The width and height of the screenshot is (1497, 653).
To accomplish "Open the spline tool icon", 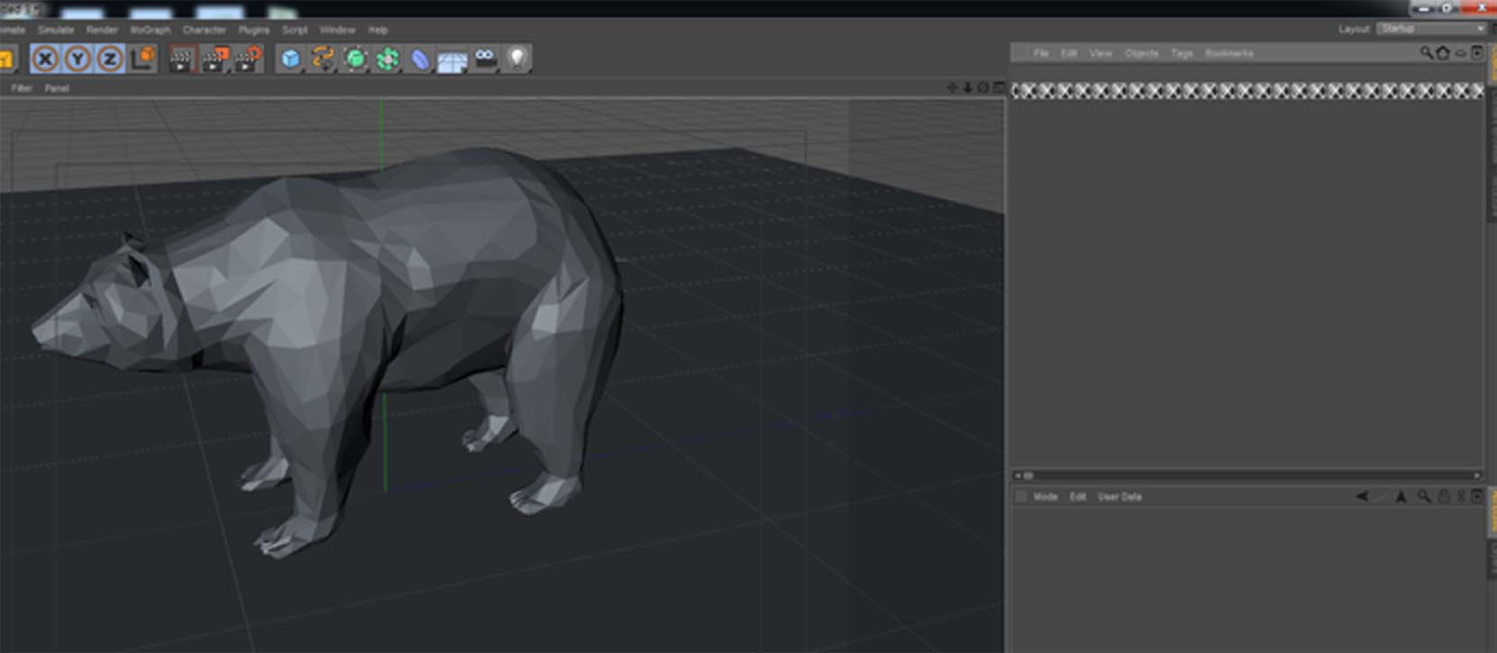I will pyautogui.click(x=323, y=59).
